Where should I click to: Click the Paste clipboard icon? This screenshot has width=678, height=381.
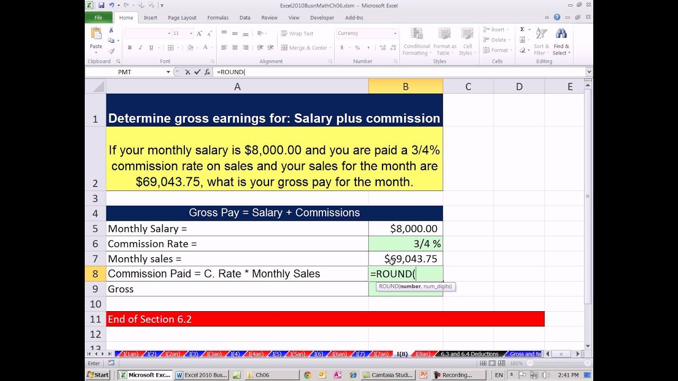(96, 37)
